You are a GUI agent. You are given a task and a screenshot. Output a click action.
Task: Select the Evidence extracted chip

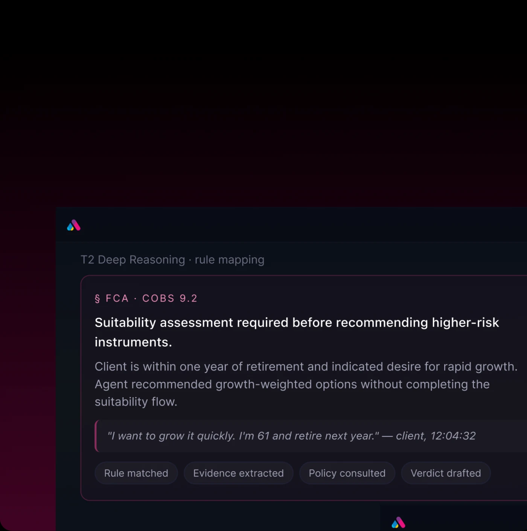pos(238,473)
